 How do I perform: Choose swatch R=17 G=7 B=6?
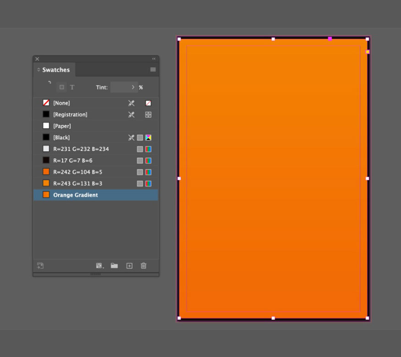pyautogui.click(x=96, y=160)
